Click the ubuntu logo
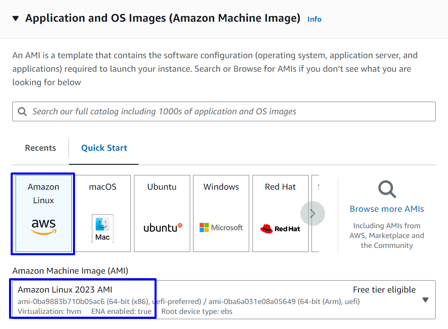The image size is (448, 329). 162,227
